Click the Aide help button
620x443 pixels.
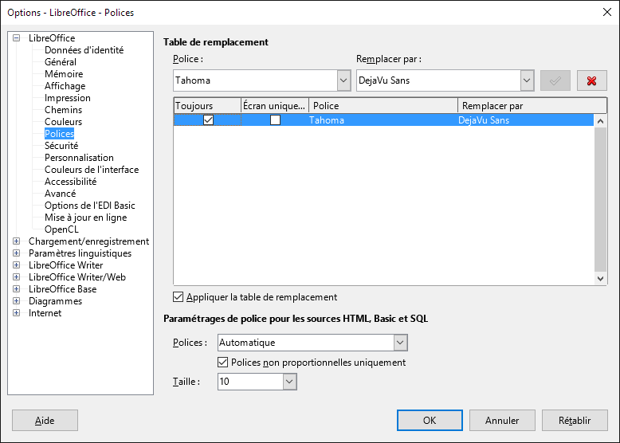pos(45,420)
